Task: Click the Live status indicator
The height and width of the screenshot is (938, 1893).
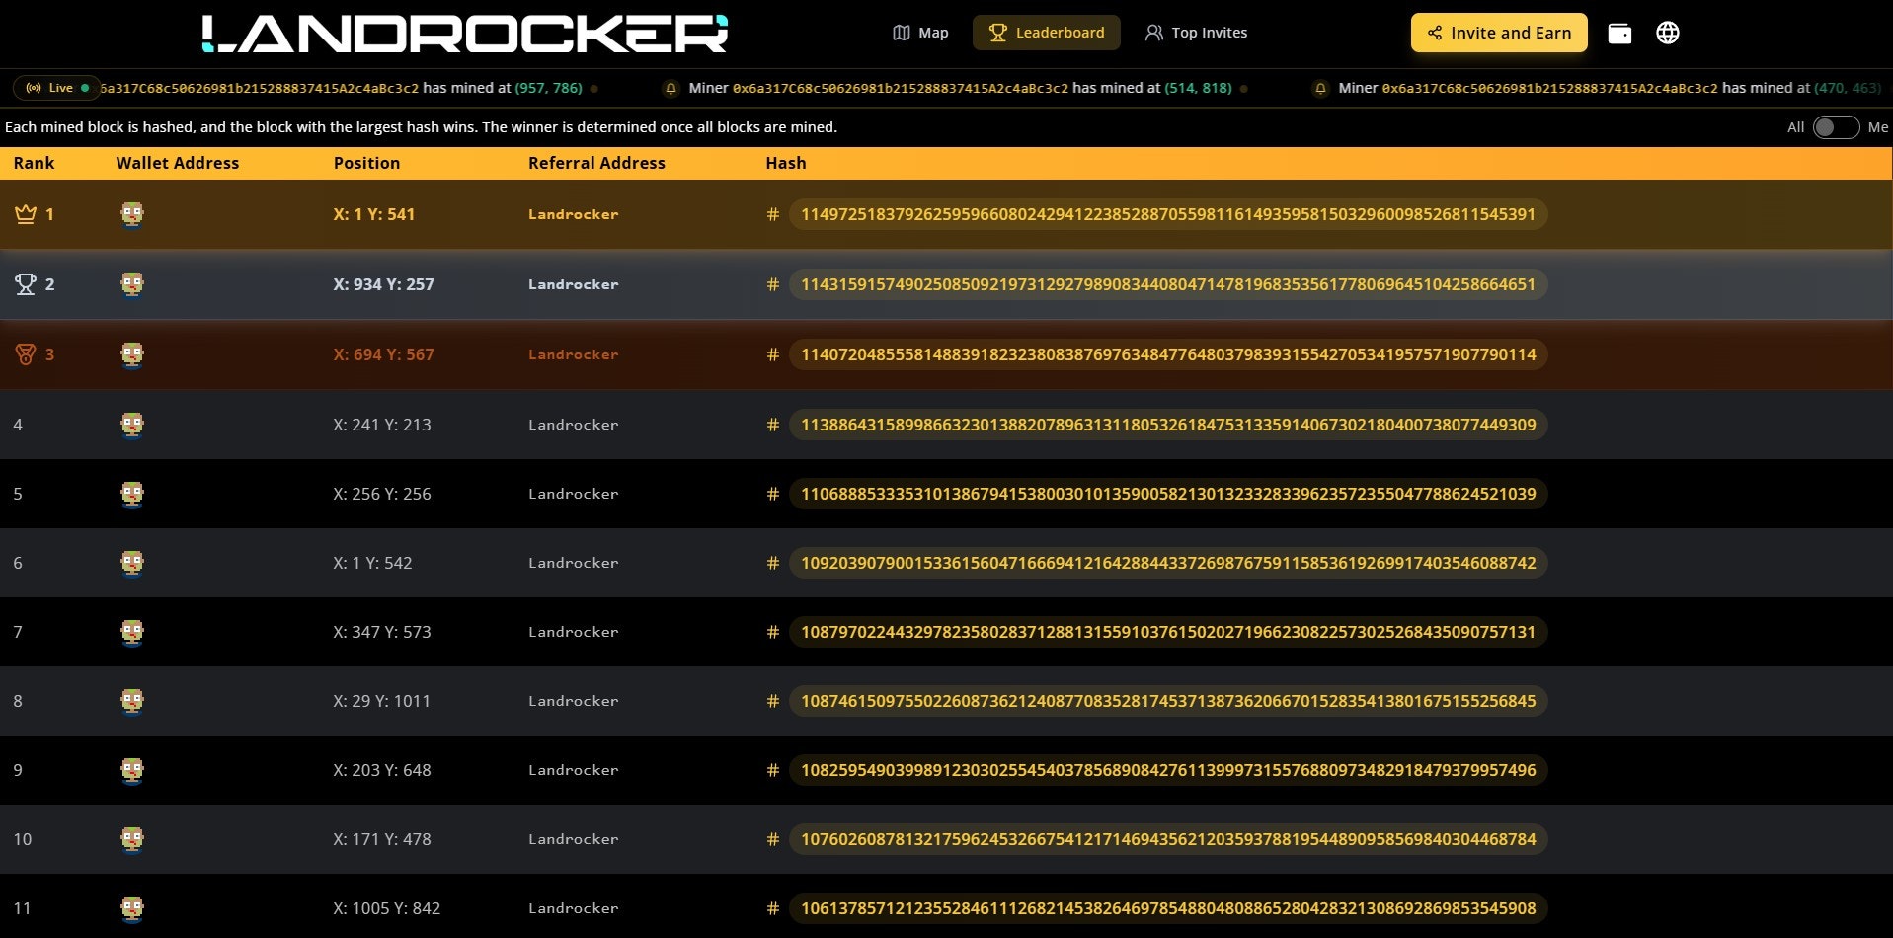Action: pos(55,88)
